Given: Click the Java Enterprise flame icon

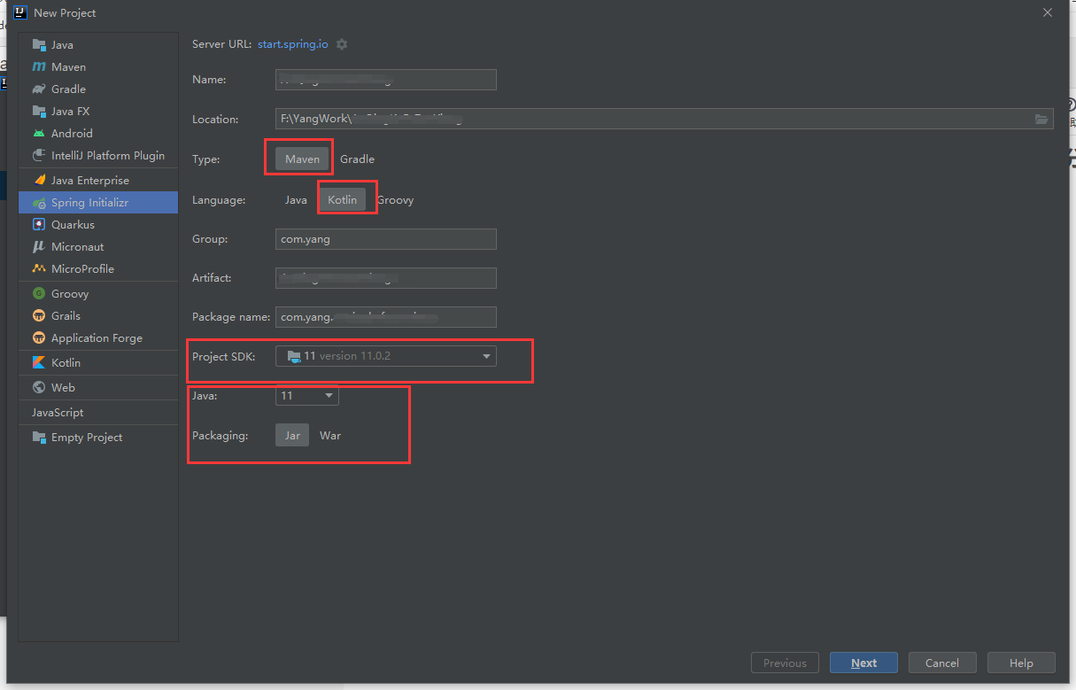Looking at the screenshot, I should 39,180.
